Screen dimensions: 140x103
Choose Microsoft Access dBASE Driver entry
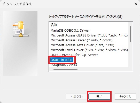[x=89, y=35]
